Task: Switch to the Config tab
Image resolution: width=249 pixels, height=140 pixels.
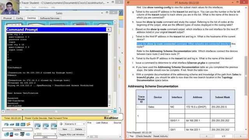Action: tap(19, 18)
